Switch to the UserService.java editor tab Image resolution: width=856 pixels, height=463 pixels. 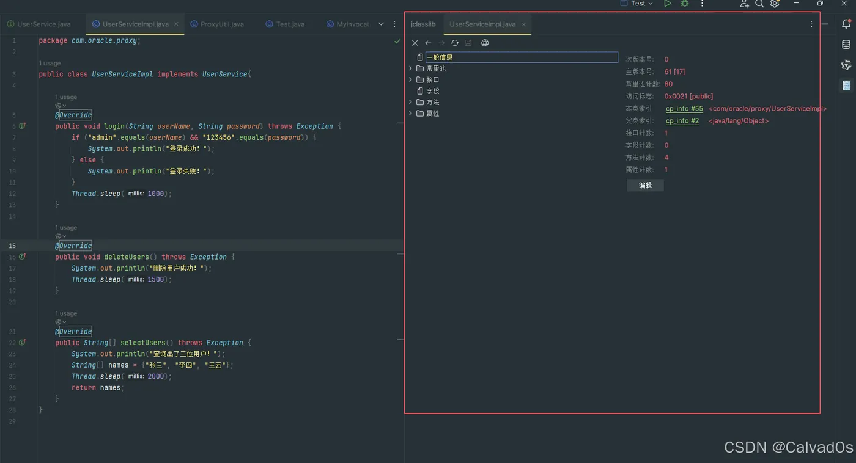click(39, 24)
